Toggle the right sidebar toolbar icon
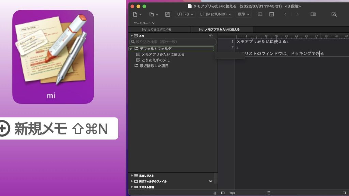 [313, 14]
